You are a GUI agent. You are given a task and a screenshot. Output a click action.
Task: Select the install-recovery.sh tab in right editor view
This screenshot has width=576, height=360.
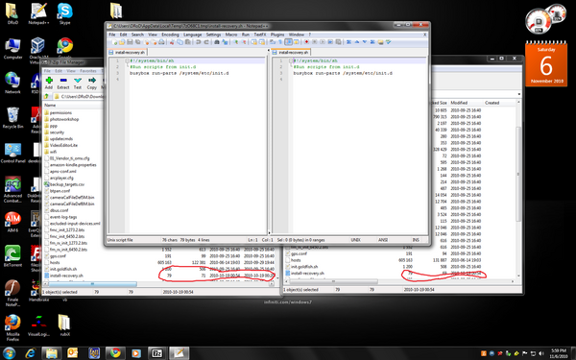pos(291,53)
